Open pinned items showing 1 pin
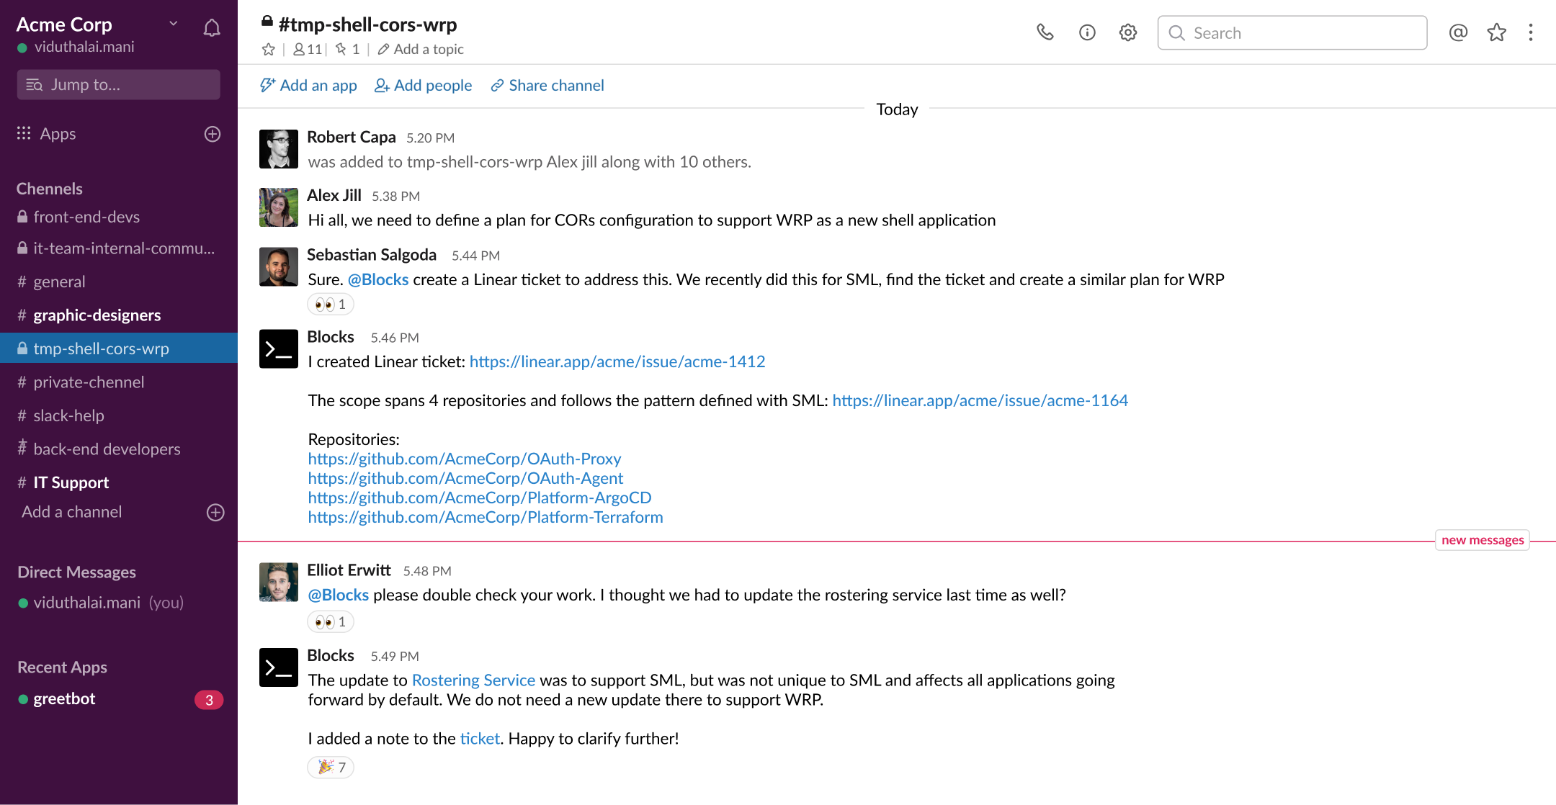 349,49
